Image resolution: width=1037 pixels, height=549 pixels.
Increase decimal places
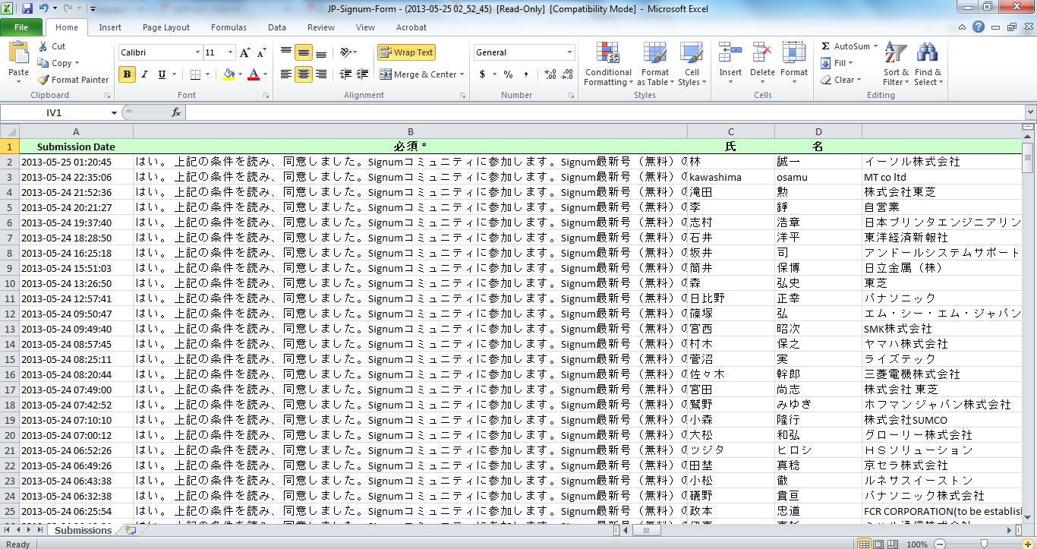click(550, 74)
